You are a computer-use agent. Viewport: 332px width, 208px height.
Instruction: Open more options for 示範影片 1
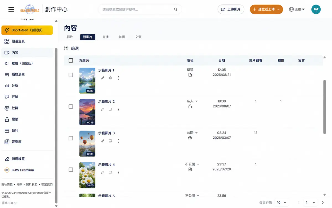pyautogui.click(x=118, y=78)
